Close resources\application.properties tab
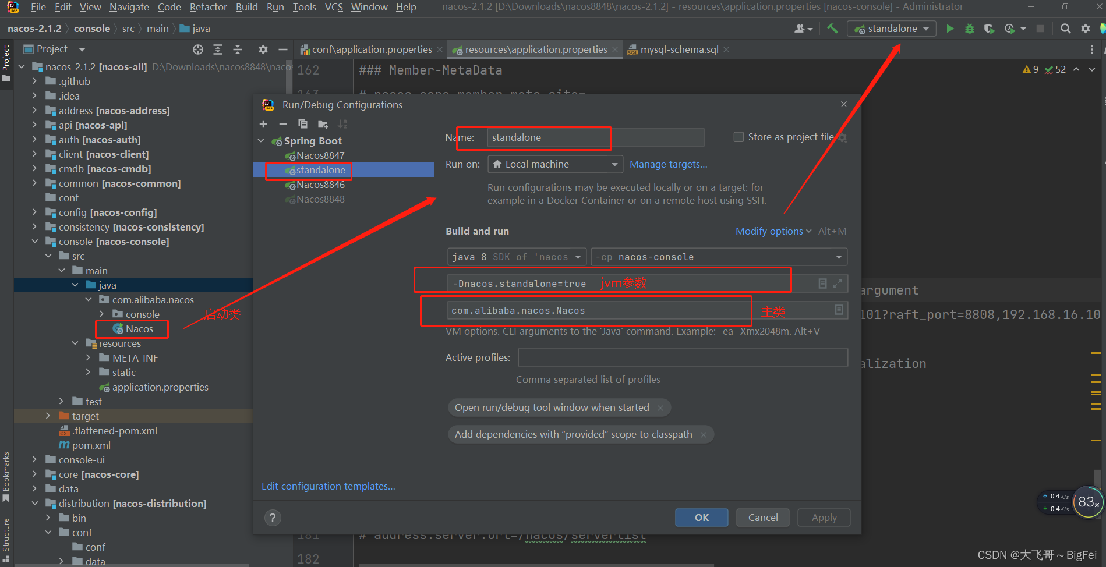This screenshot has height=567, width=1106. (614, 49)
